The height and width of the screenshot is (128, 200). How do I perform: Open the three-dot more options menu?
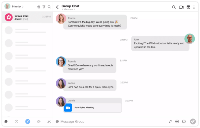pyautogui.click(x=194, y=7)
